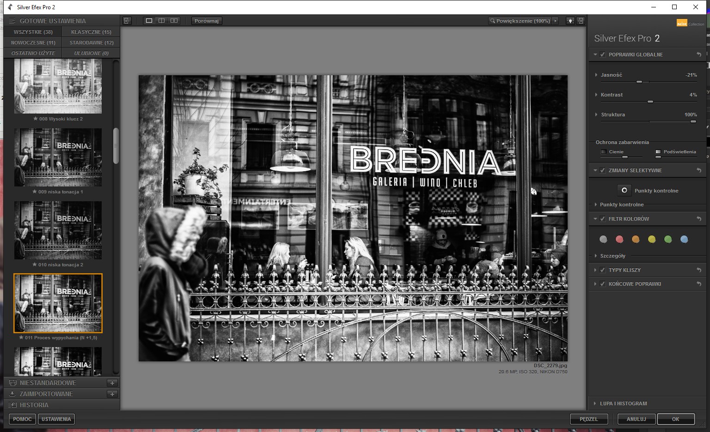The image size is (710, 432).
Task: Show Starodawne (12) presets
Action: pyautogui.click(x=91, y=42)
